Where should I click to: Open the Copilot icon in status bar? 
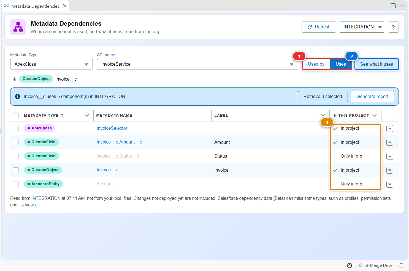(x=350, y=265)
